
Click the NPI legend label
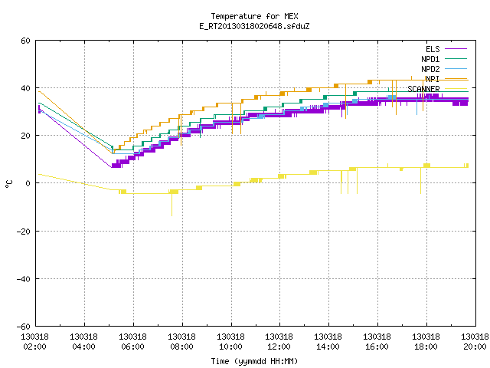[x=433, y=79]
